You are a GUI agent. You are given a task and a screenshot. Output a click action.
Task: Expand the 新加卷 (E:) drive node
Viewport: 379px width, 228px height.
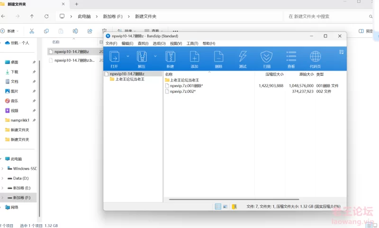click(2, 188)
